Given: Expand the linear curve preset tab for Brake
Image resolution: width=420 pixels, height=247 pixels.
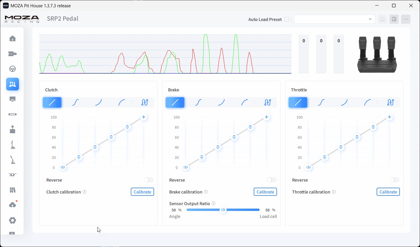Looking at the screenshot, I should tap(175, 102).
